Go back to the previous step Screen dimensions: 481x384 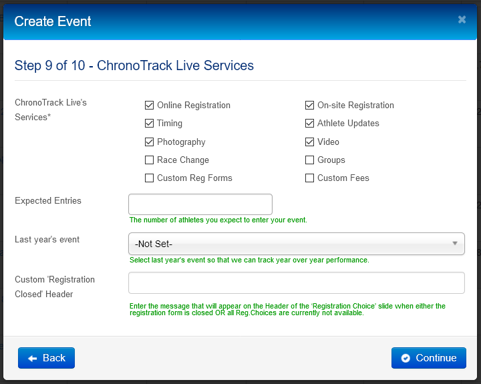46,358
